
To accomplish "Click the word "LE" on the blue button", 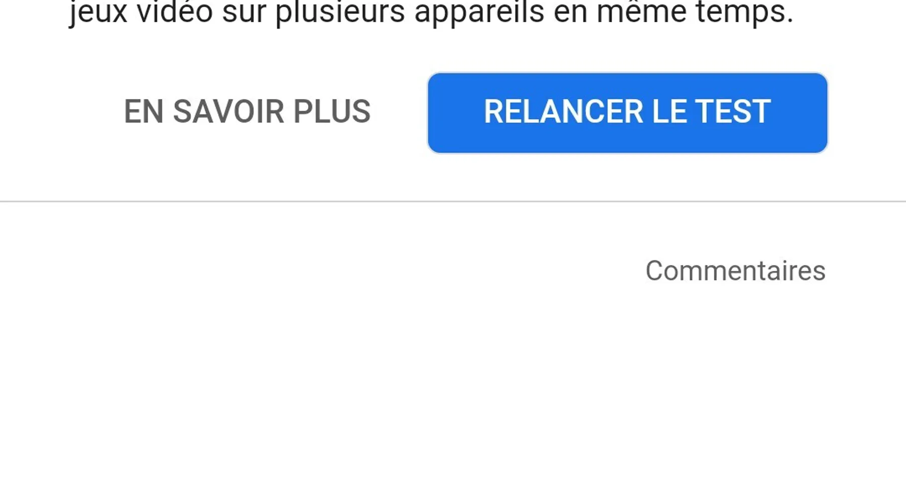I will [x=669, y=111].
